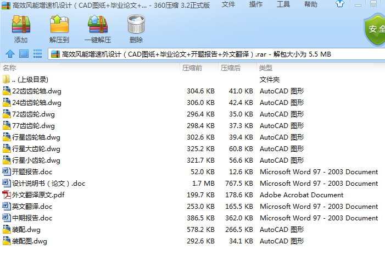385x255 pixels.
Task: Go up with the blue up-arrow icon
Action: point(10,54)
